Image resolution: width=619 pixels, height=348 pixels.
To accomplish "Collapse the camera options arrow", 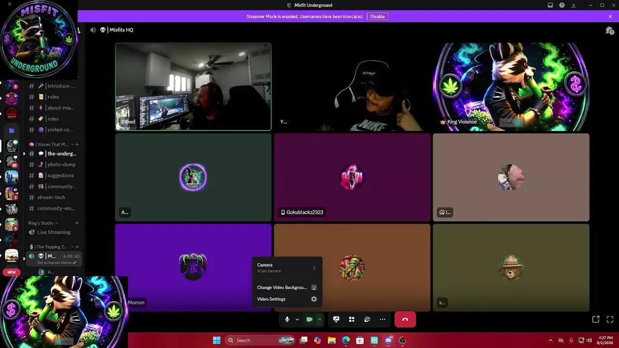I will pos(319,319).
